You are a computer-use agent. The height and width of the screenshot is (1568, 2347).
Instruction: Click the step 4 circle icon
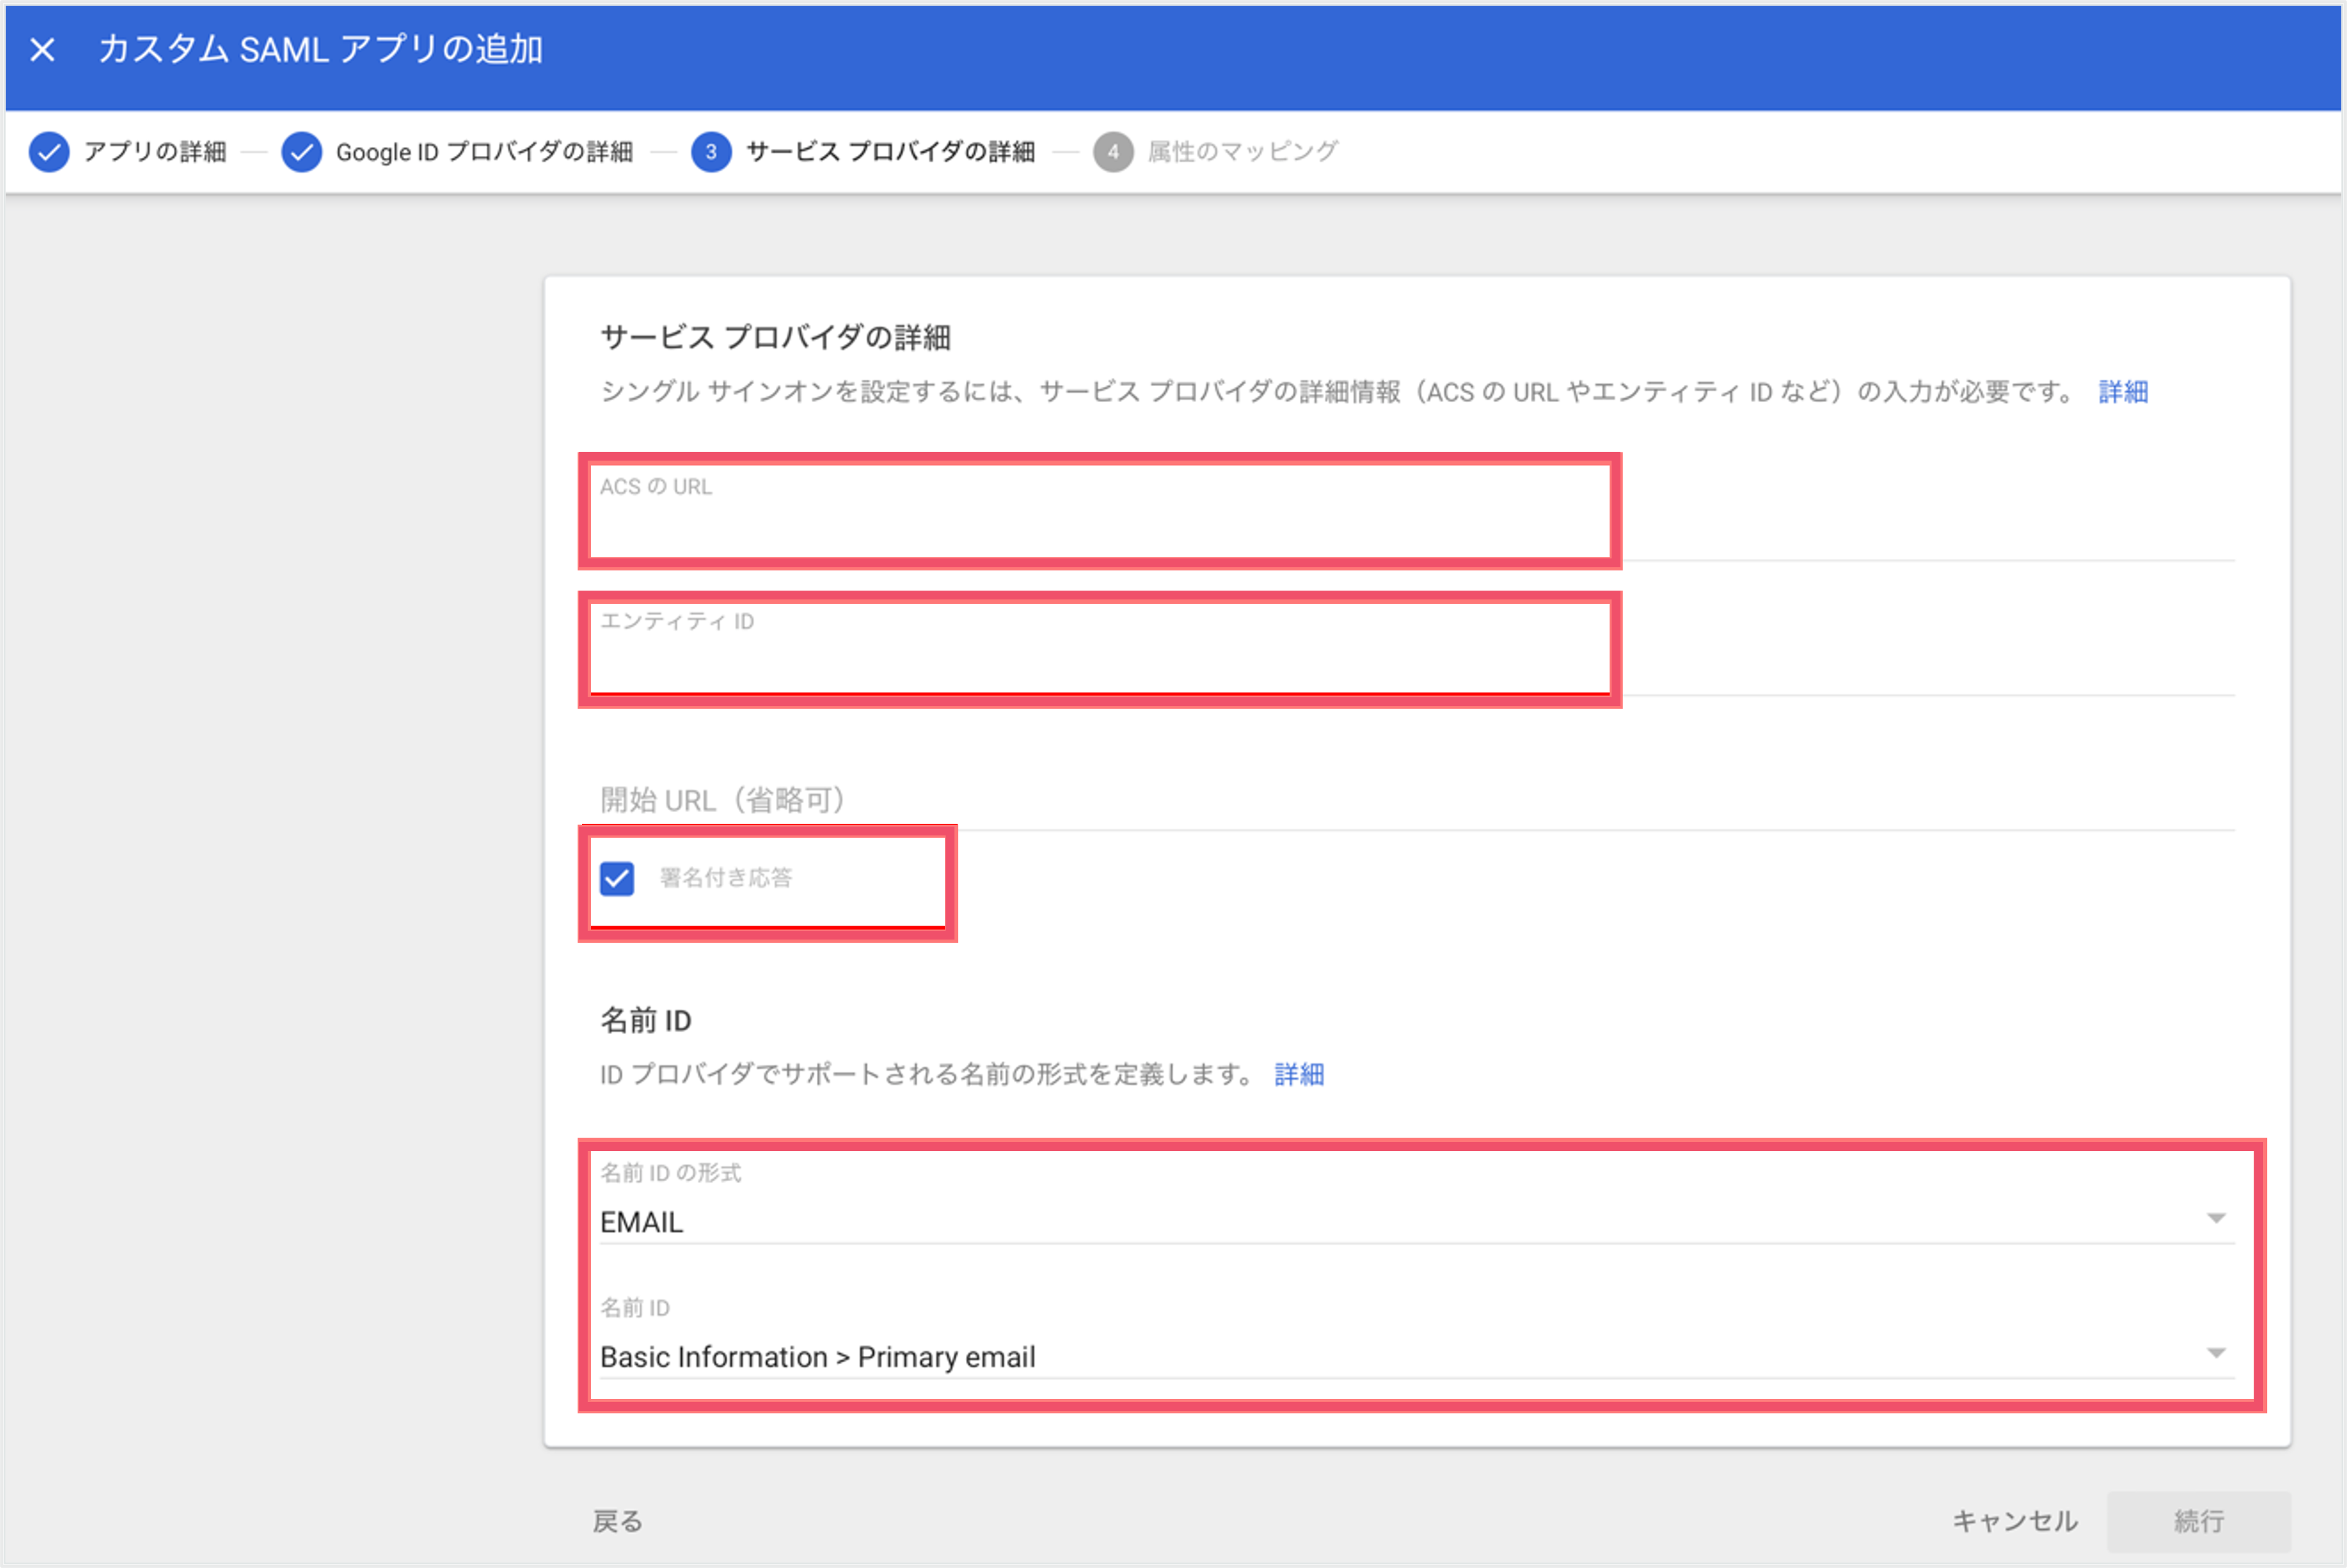(1112, 152)
